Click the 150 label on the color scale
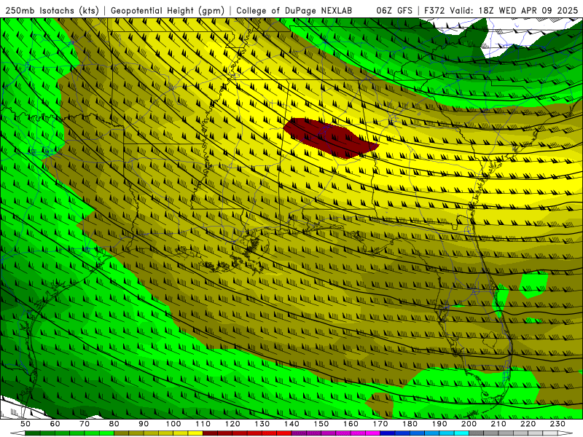 tap(321, 424)
